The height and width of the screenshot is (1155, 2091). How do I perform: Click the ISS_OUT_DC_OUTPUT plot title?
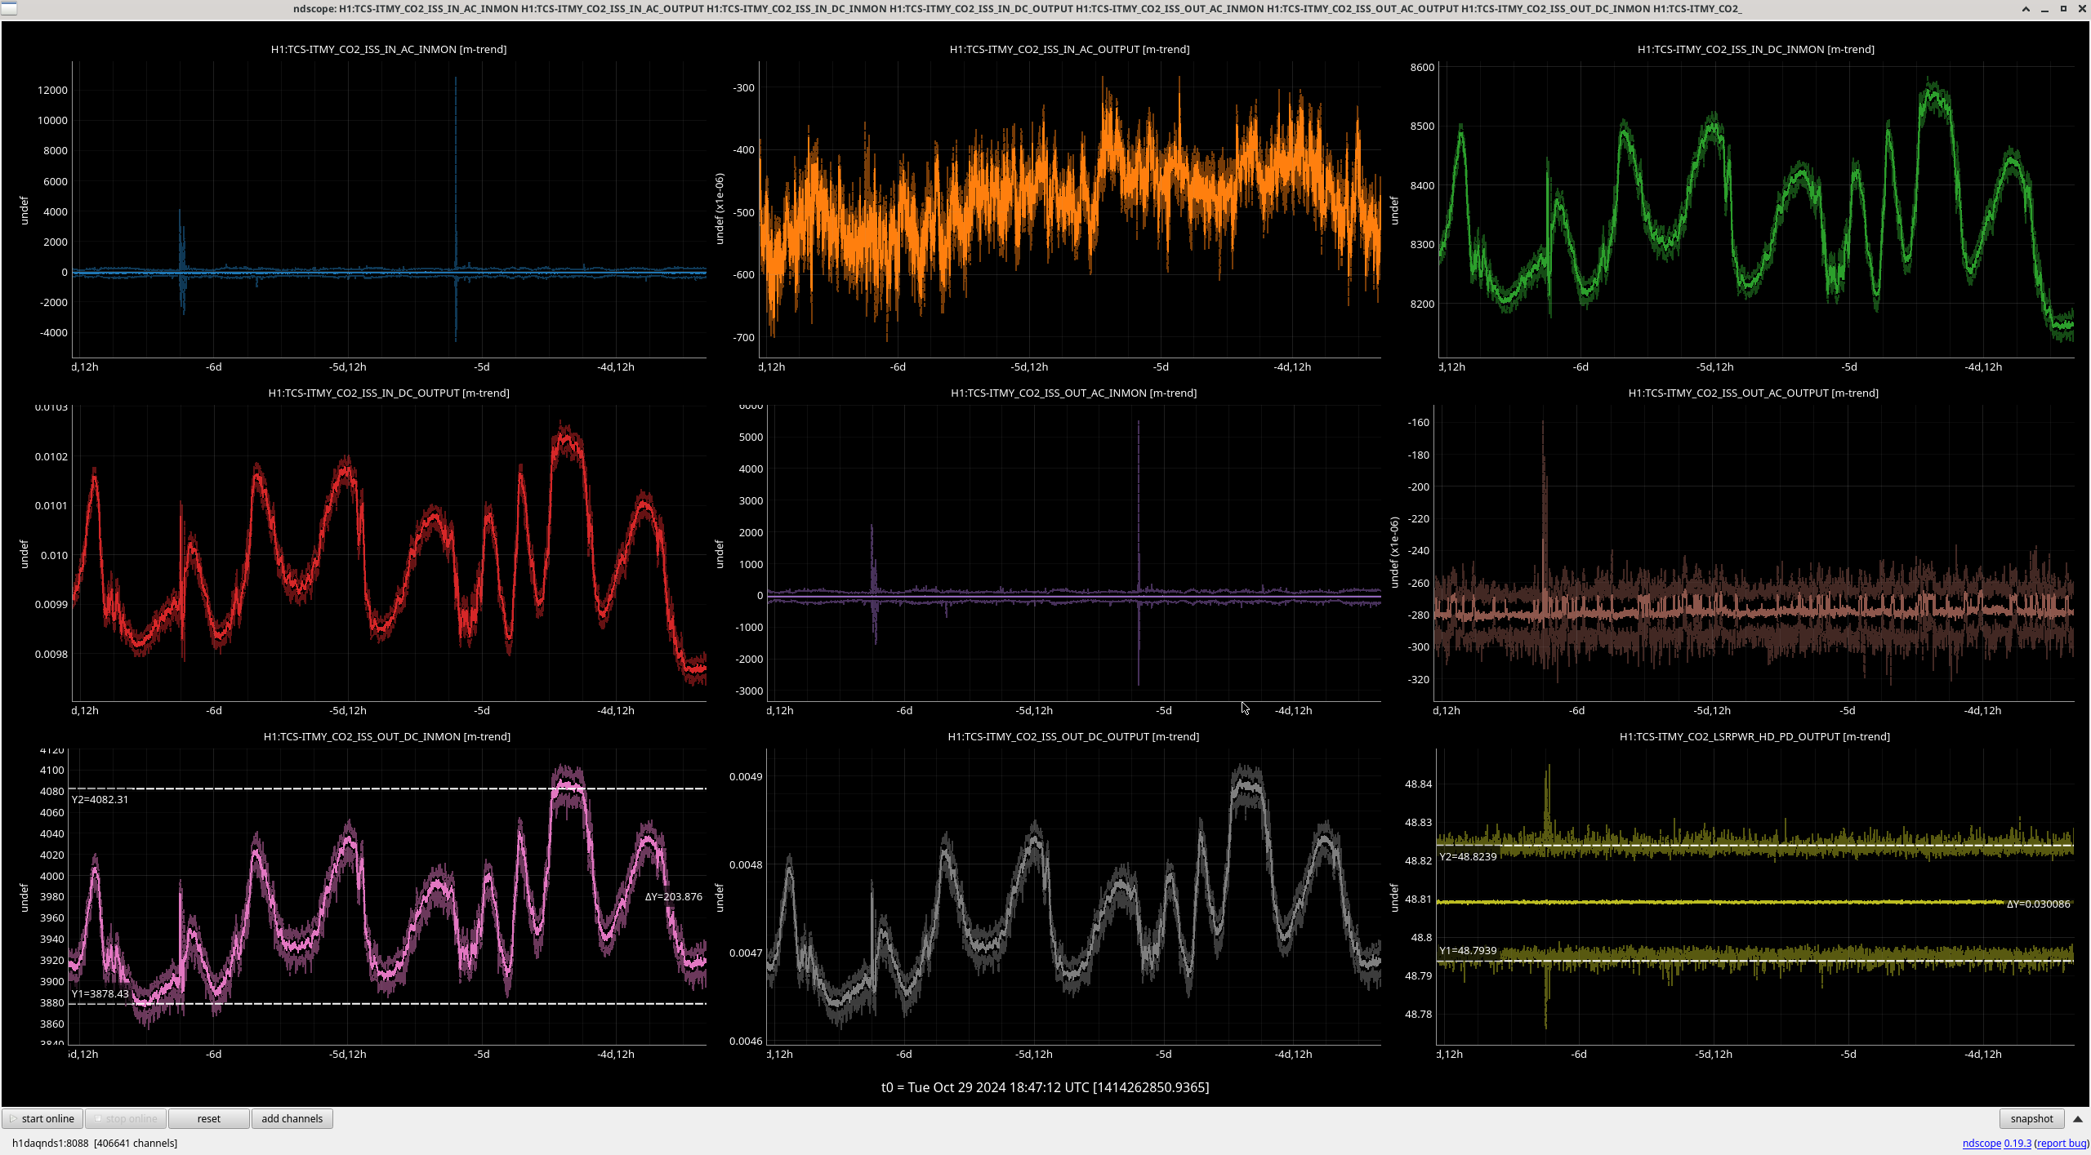(1073, 736)
